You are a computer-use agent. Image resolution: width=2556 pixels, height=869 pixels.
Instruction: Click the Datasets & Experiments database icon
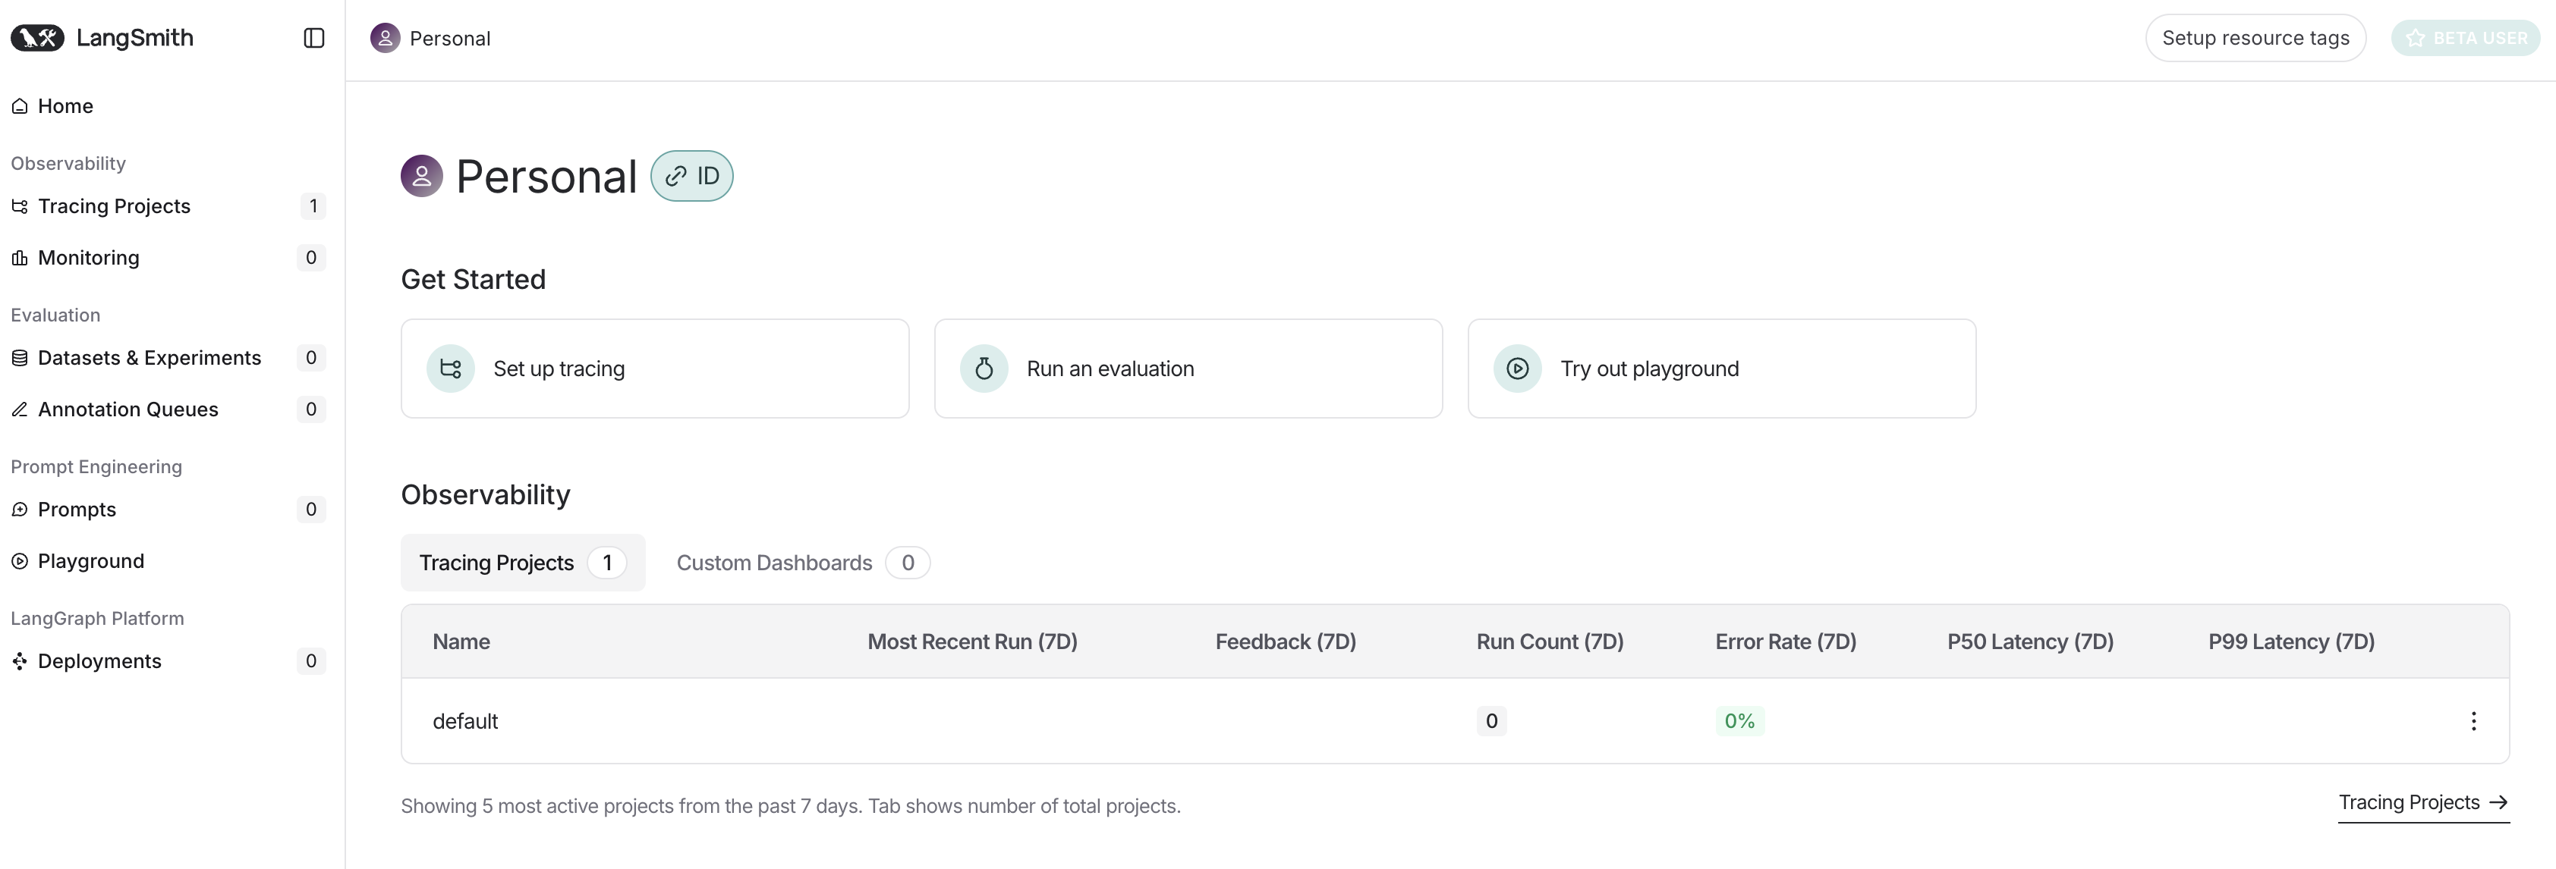pyautogui.click(x=20, y=358)
